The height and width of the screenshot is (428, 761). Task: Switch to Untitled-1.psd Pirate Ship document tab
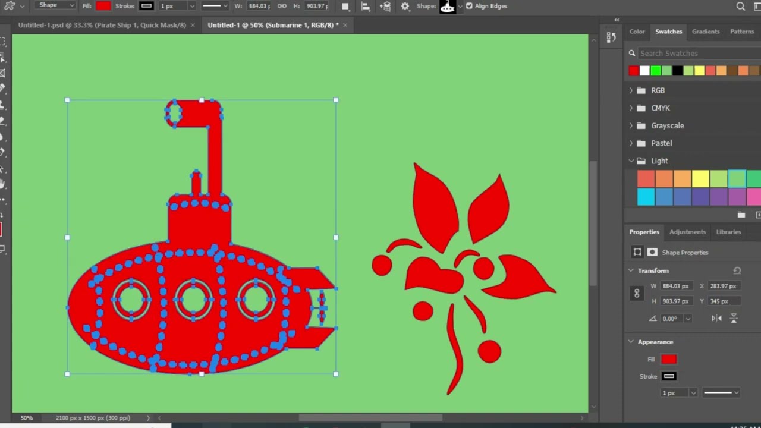coord(102,25)
